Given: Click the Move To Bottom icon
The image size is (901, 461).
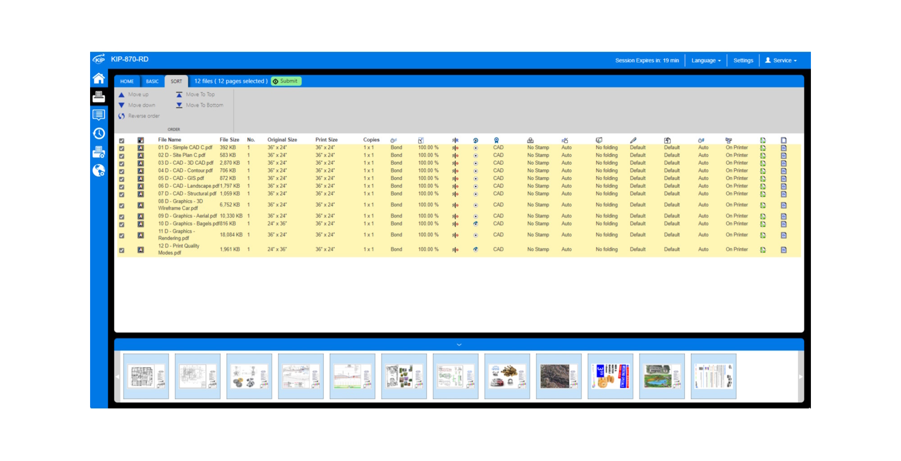Looking at the screenshot, I should (179, 105).
